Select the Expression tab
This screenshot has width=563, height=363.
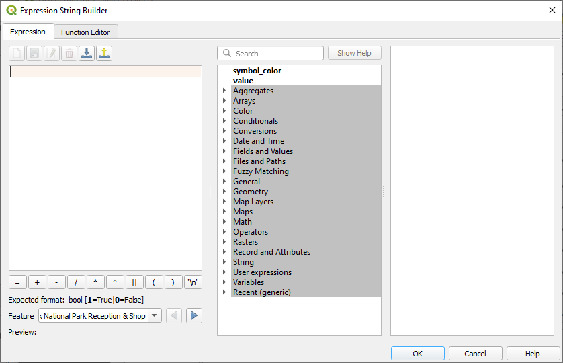pyautogui.click(x=28, y=32)
